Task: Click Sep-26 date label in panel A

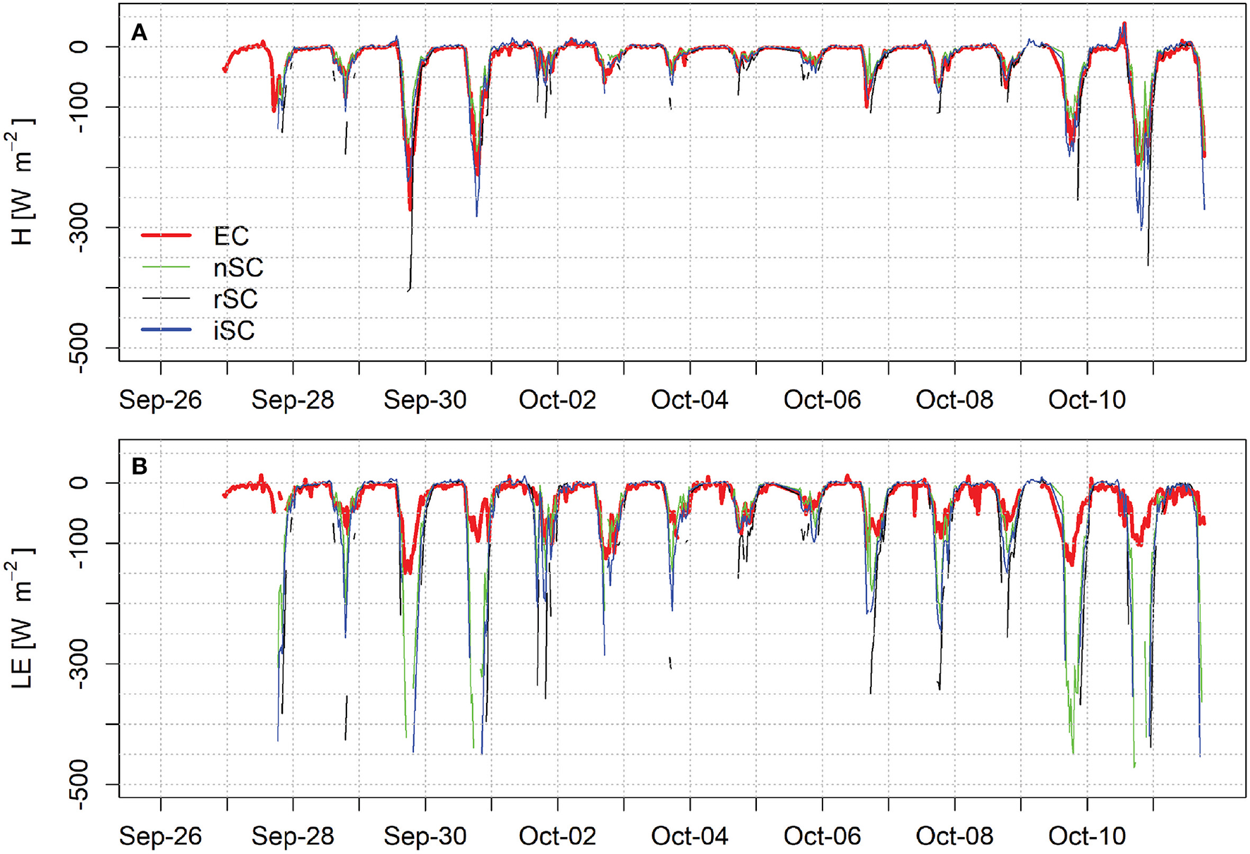Action: coord(161,401)
